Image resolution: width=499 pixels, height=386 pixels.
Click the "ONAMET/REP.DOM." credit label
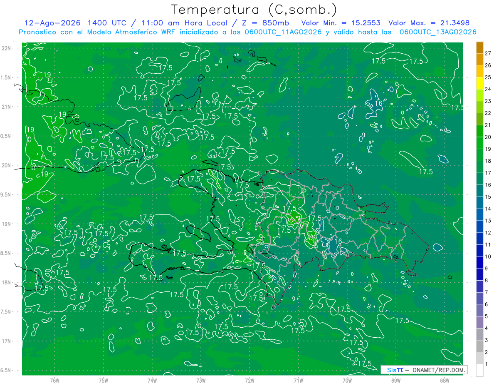tap(438, 370)
